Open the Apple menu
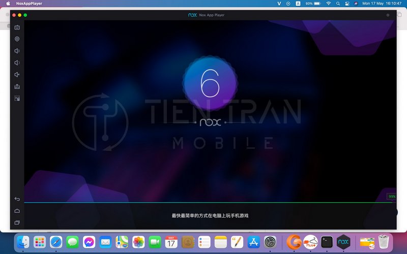Screen dimensions: 407x254 point(8,4)
